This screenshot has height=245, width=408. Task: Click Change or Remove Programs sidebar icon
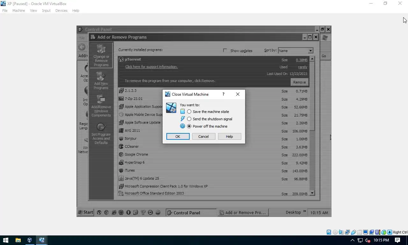pos(101,56)
